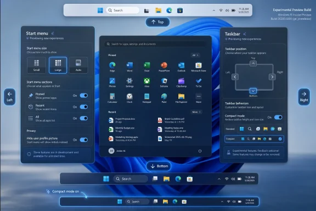Click the large Bottom arrow button
Image resolution: width=316 pixels, height=211 pixels.
159,166
